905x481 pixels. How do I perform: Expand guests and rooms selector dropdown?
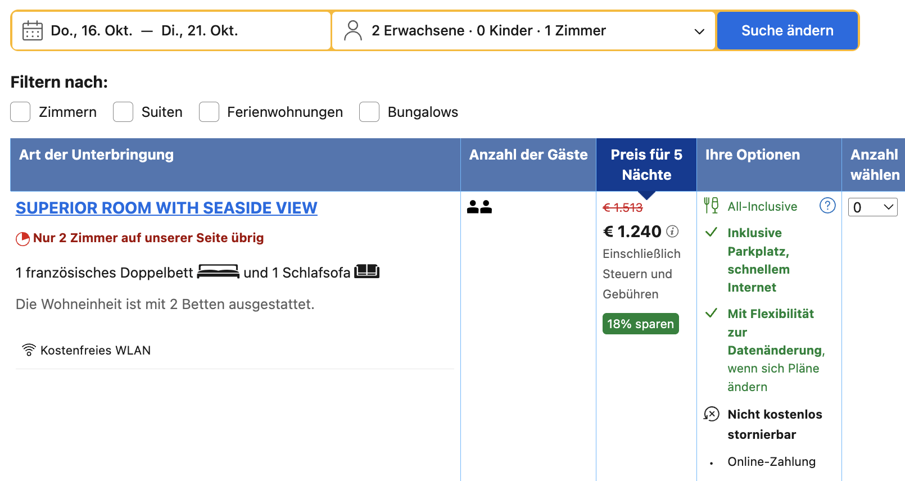coord(699,31)
